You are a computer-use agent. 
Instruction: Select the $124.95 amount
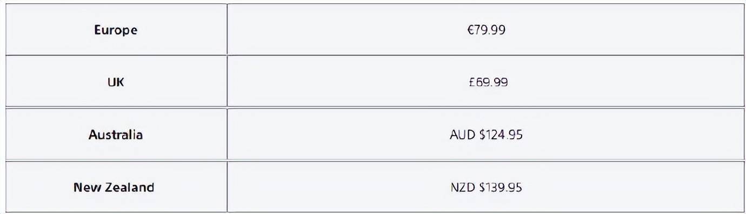click(501, 135)
